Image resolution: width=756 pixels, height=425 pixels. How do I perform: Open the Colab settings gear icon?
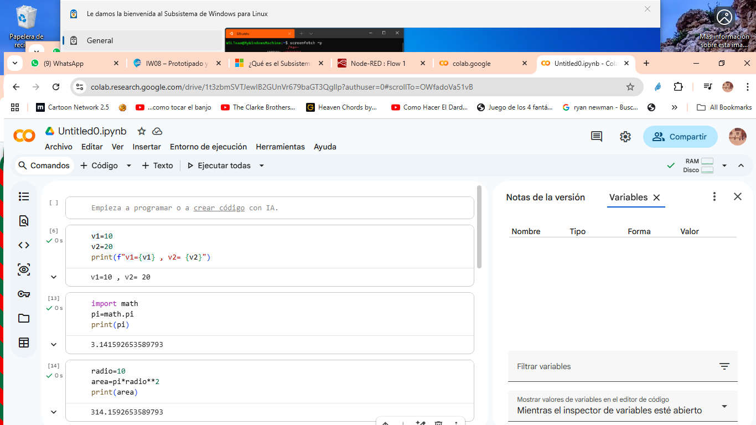click(x=625, y=137)
